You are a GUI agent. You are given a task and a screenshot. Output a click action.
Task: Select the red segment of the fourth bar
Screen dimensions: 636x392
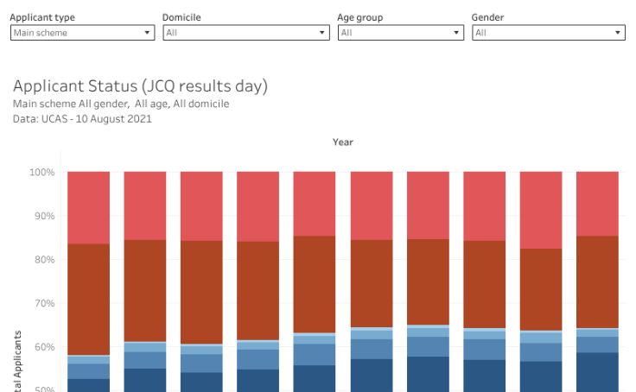258,206
